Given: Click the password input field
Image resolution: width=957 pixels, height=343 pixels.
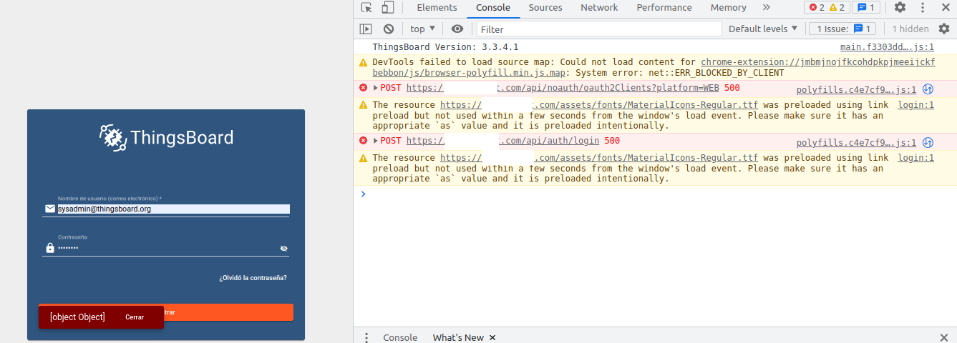Looking at the screenshot, I should click(167, 248).
